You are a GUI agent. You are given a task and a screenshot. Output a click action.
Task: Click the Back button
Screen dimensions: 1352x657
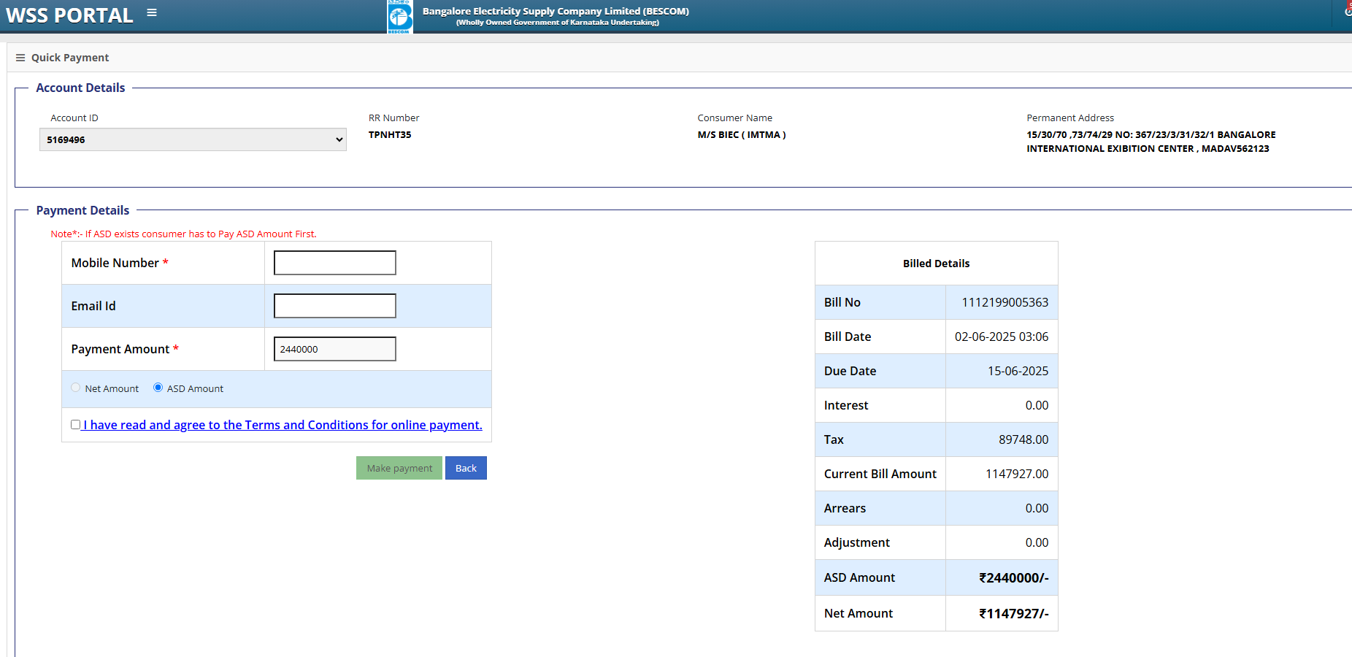(x=466, y=468)
